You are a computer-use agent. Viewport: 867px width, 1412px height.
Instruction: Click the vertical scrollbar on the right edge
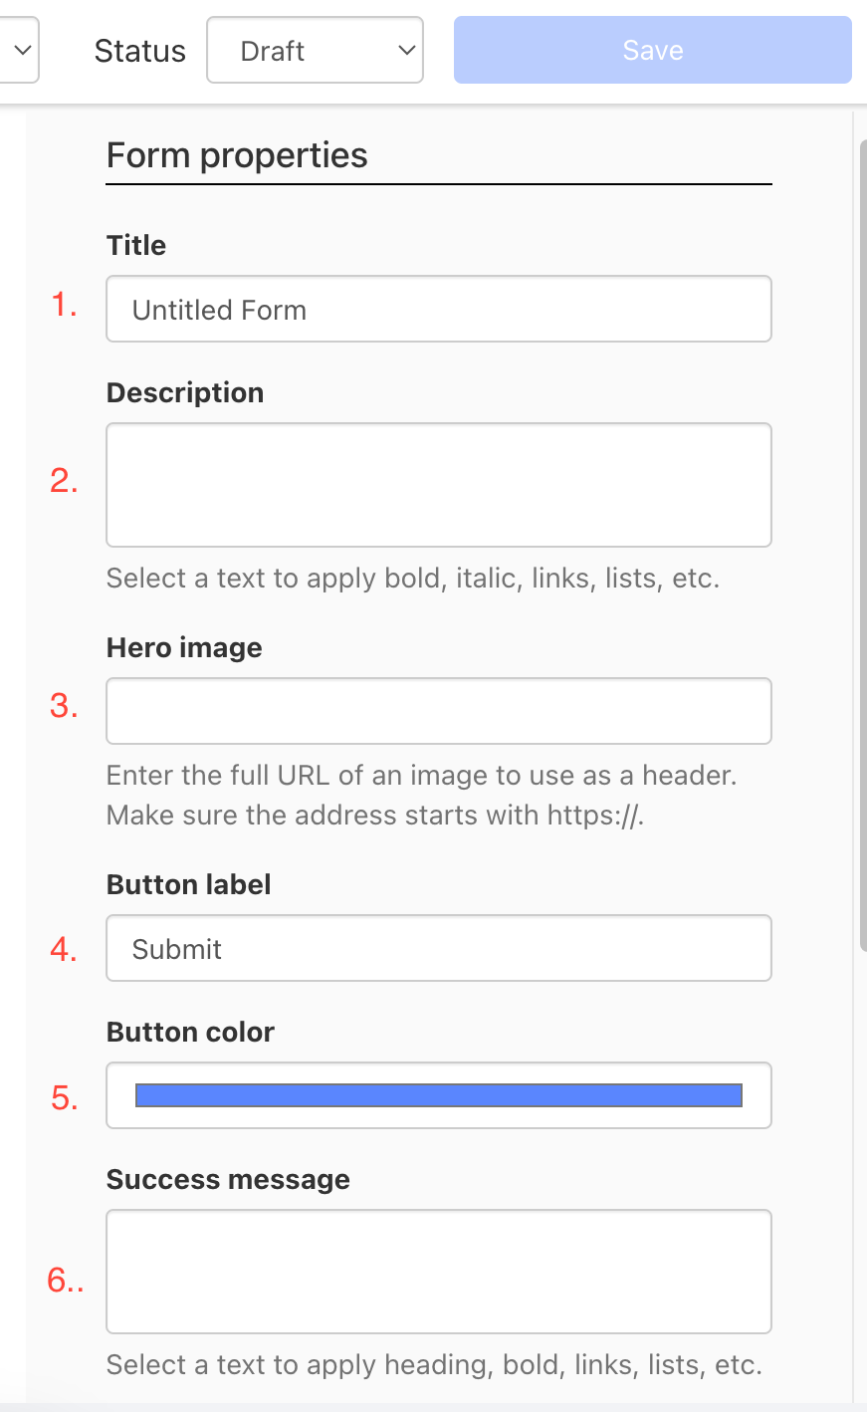coord(862,546)
